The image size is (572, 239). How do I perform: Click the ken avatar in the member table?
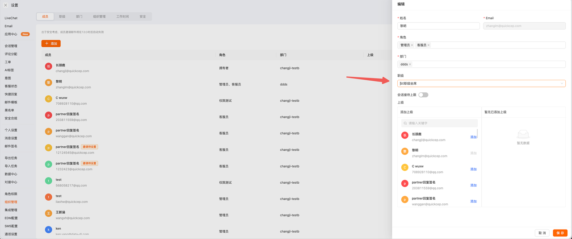click(x=48, y=230)
